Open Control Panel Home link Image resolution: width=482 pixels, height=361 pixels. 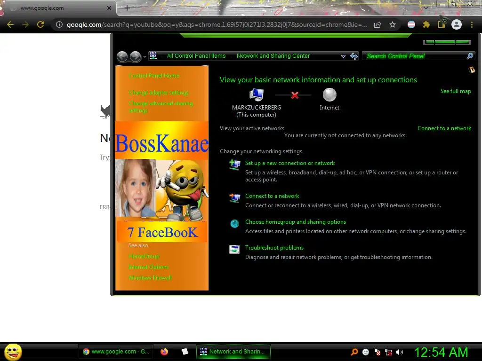click(154, 76)
